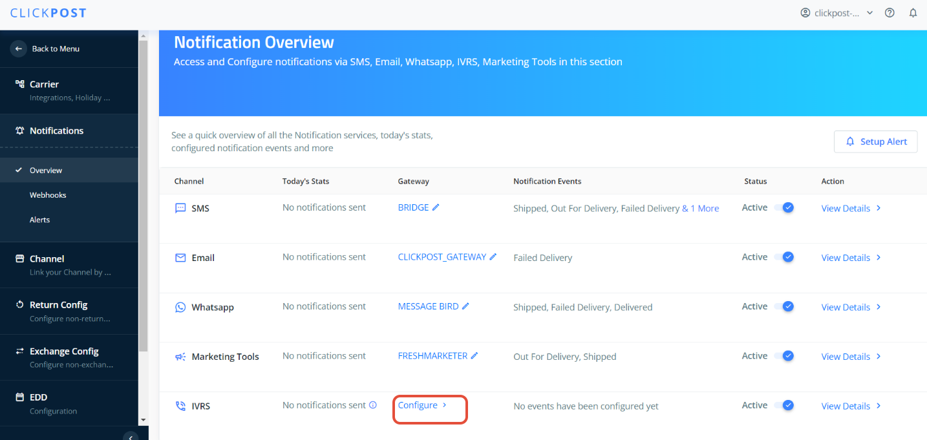This screenshot has width=927, height=440.
Task: Click the SMS chat bubble icon
Action: pos(180,209)
